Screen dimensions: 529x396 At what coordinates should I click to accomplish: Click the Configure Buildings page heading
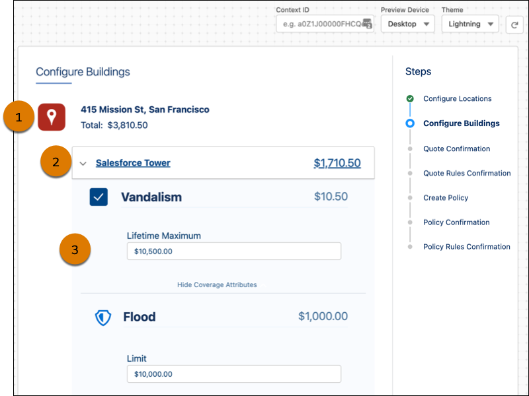83,72
